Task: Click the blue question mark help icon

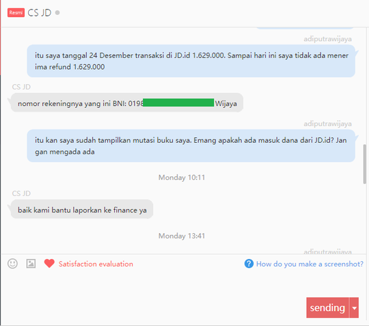Action: 249,264
